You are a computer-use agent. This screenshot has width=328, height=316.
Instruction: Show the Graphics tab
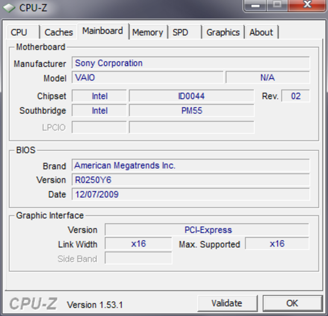coord(223,32)
